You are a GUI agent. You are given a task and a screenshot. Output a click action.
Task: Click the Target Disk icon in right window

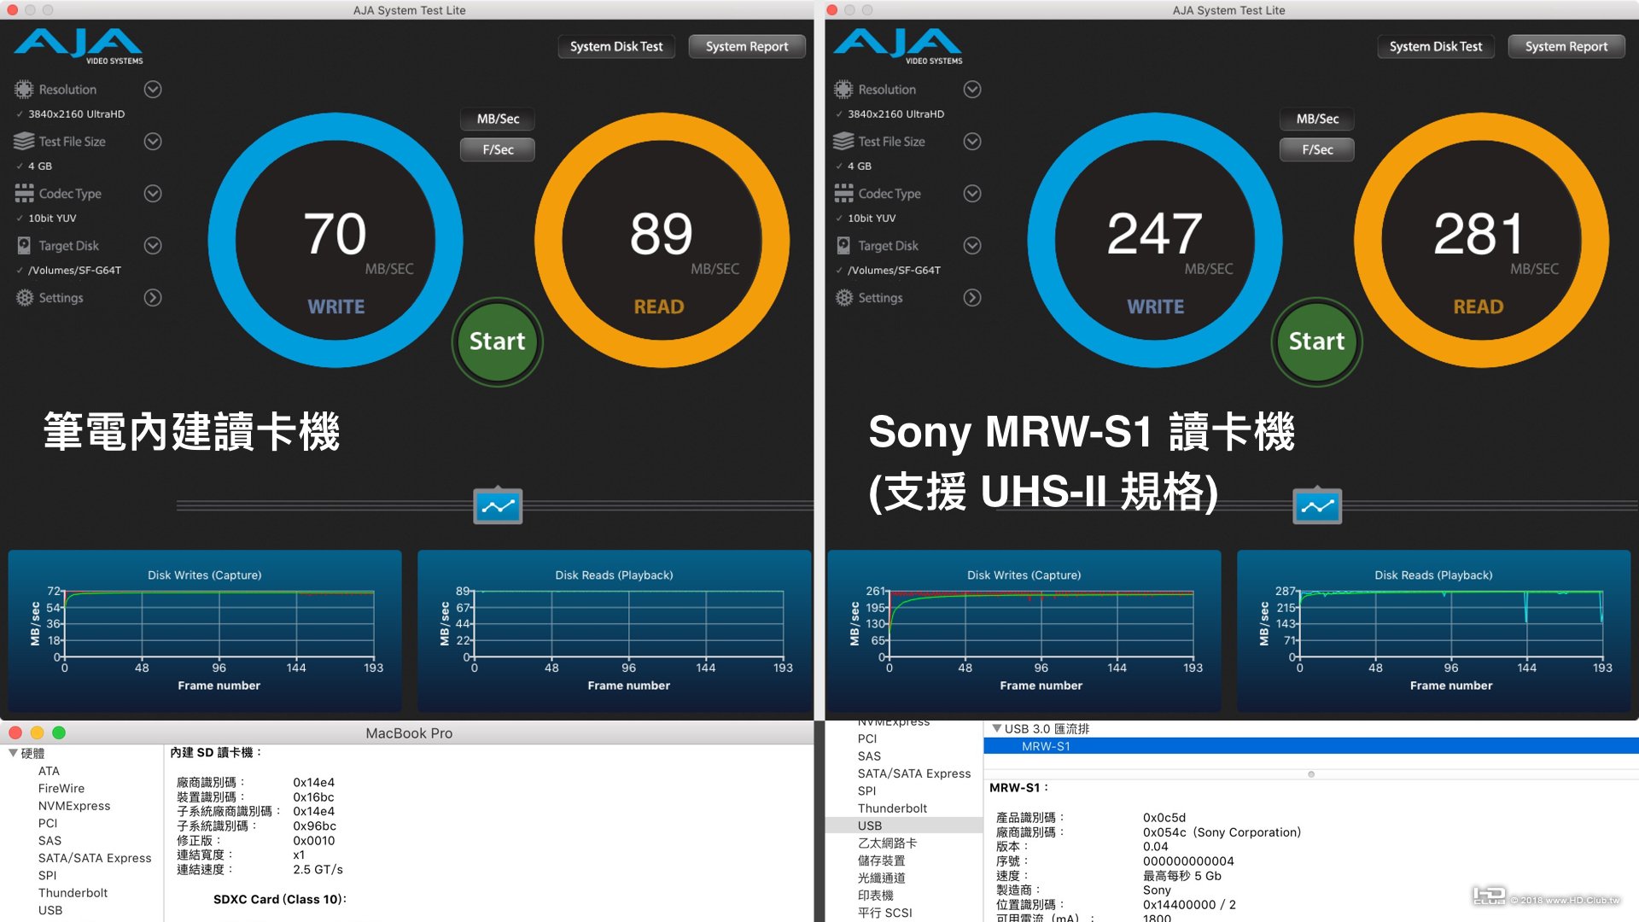tap(843, 246)
